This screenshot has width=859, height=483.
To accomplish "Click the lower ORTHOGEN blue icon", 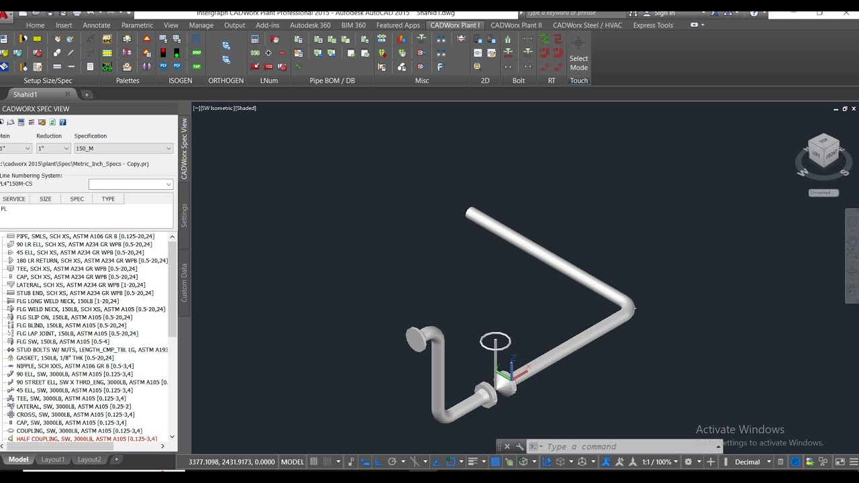I will [x=226, y=60].
